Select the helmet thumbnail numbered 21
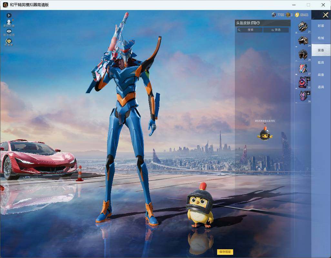This screenshot has height=258, width=331. [x=303, y=27]
